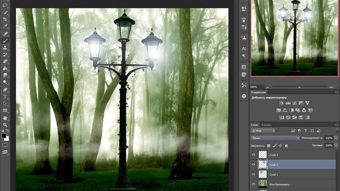This screenshot has height=191, width=340.
Task: Open the Заливка slider arrow
Action: (x=336, y=145)
